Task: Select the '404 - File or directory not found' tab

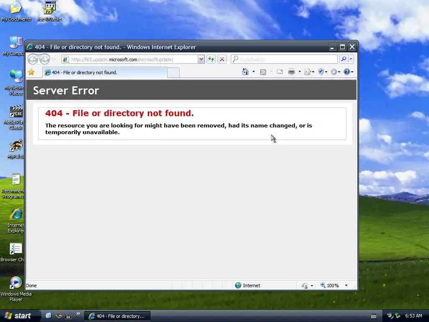Action: pyautogui.click(x=104, y=73)
